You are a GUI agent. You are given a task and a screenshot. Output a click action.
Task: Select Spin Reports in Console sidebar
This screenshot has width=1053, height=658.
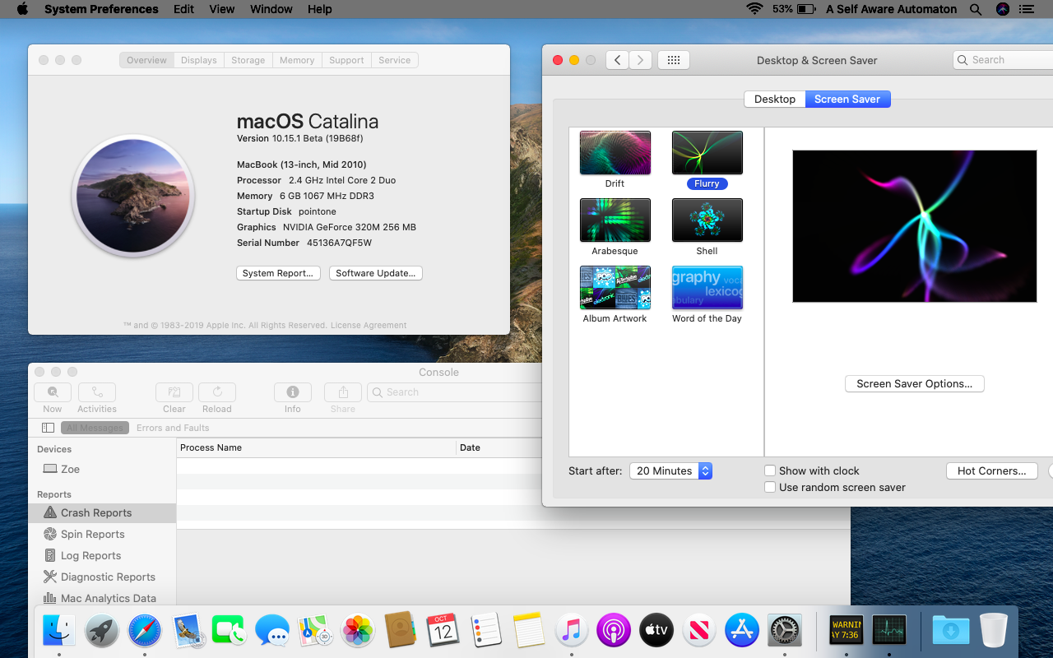[x=102, y=534]
